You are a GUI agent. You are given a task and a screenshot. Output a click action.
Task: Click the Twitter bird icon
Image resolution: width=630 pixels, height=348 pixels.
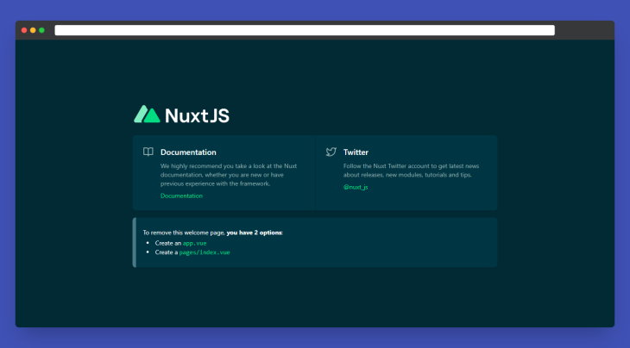click(331, 152)
